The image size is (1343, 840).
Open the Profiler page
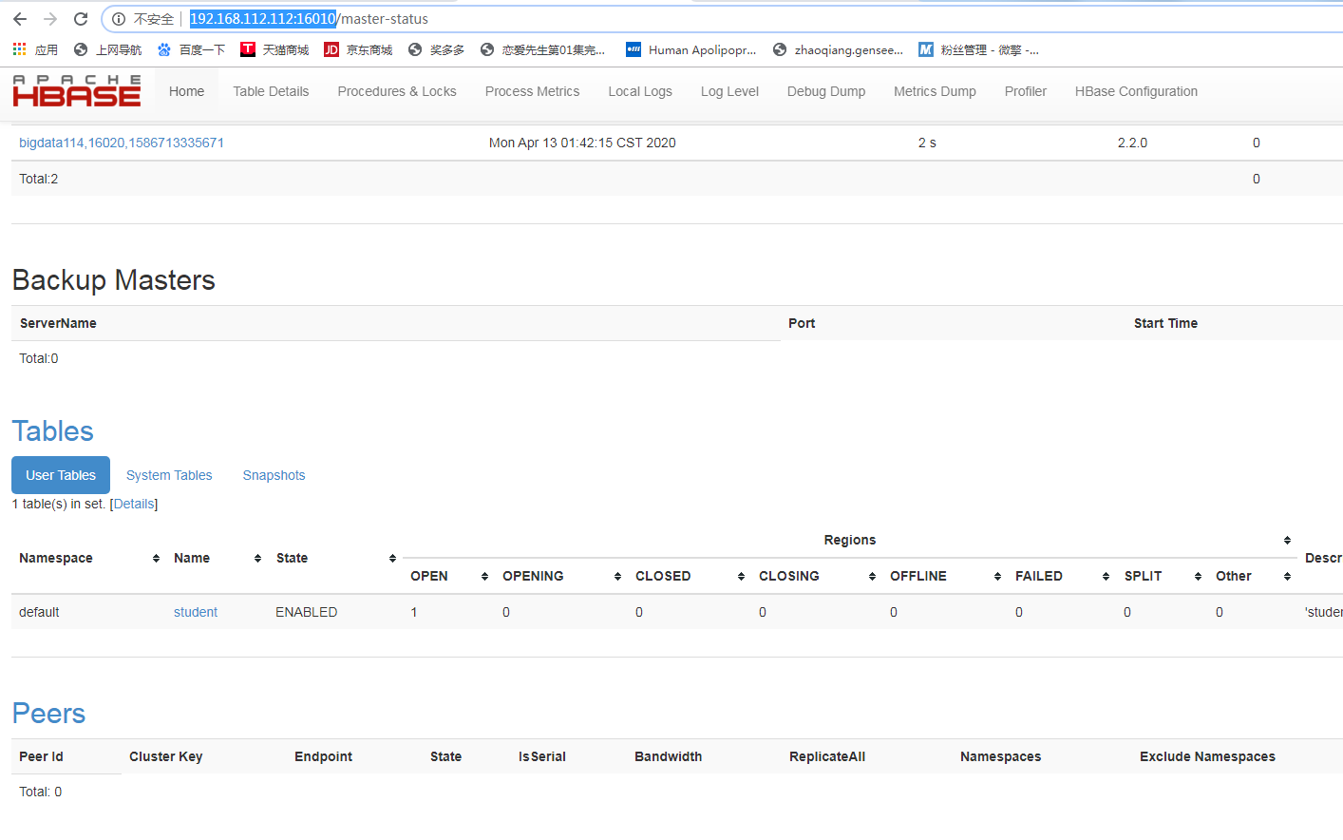(1026, 91)
